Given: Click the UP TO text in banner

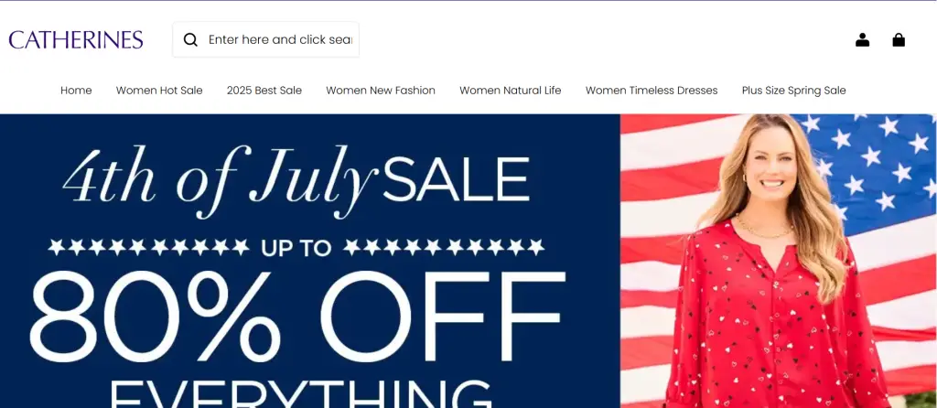Looking at the screenshot, I should 296,248.
